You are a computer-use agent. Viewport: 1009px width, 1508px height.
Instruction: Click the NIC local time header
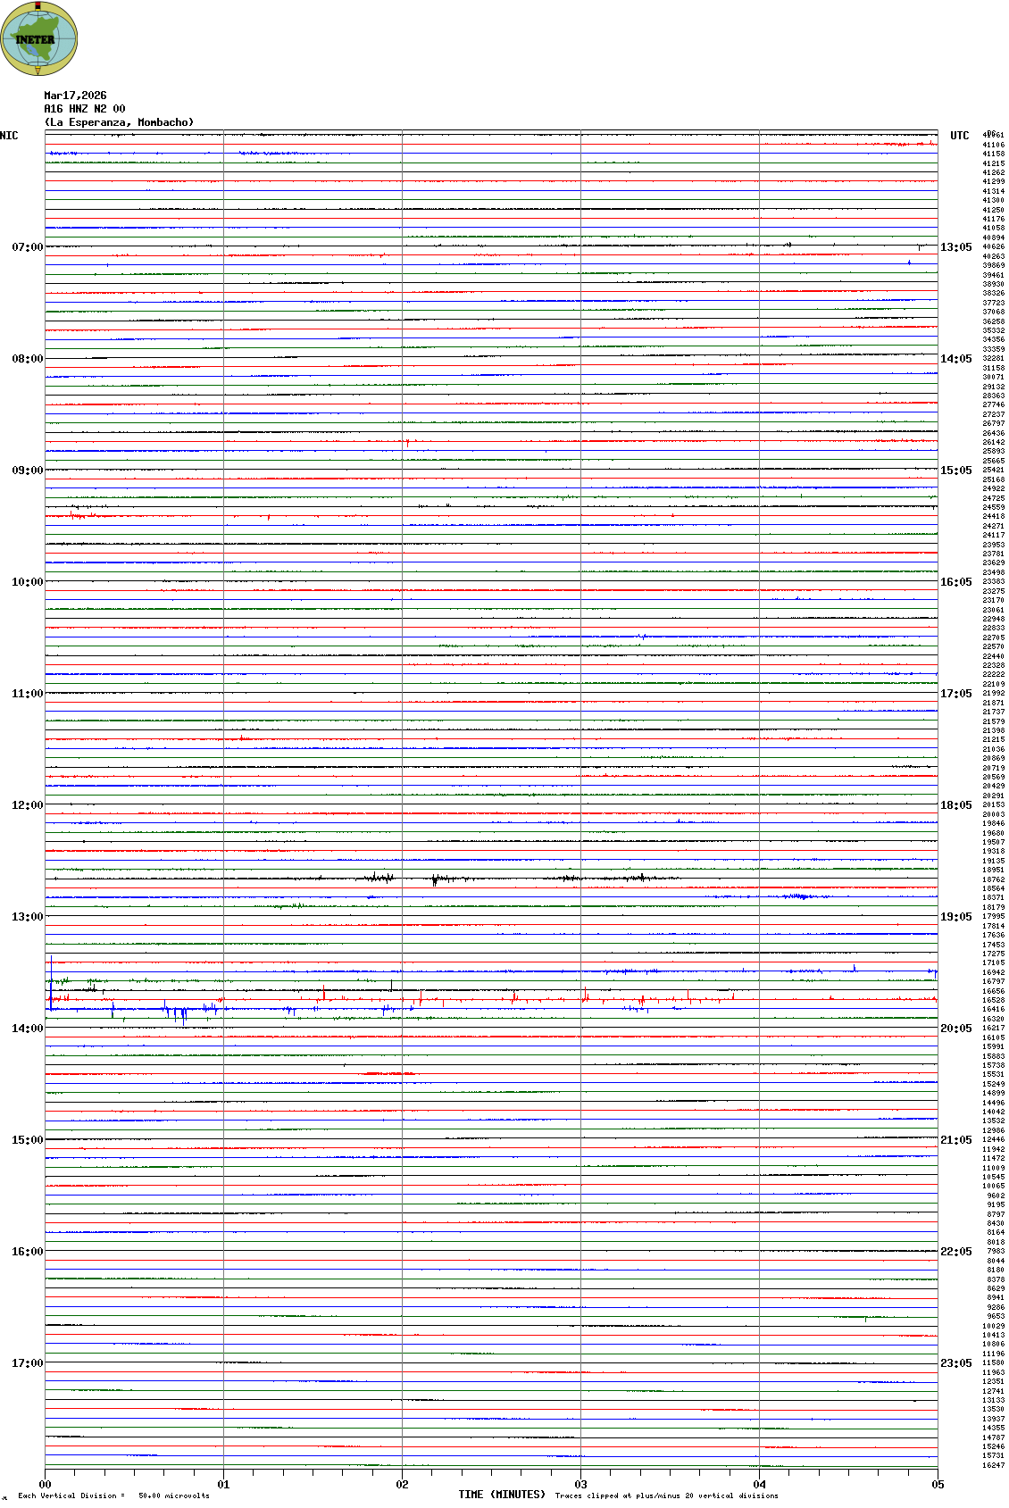click(x=9, y=136)
